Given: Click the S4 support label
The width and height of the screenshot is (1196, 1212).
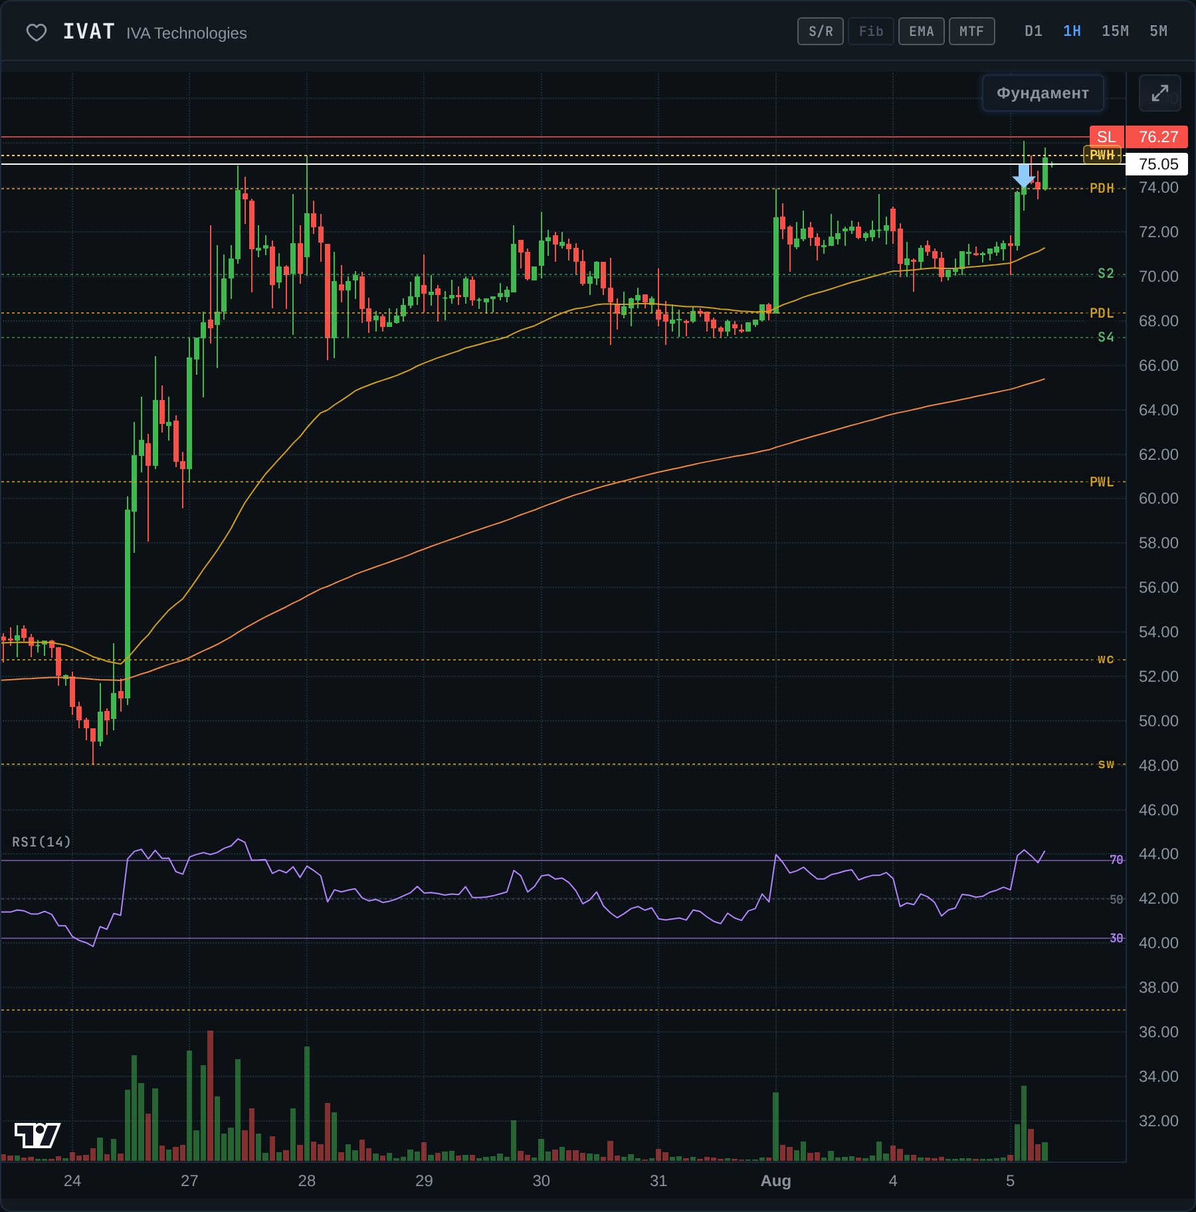Looking at the screenshot, I should point(1106,337).
